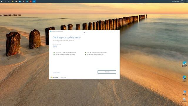Screen dimensions: 188x106
Task: Open the Windows Start menu
Action: pyautogui.click(x=2, y=1)
